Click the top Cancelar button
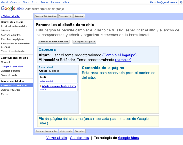Screen dimensions: 183x145 tap(79, 16)
